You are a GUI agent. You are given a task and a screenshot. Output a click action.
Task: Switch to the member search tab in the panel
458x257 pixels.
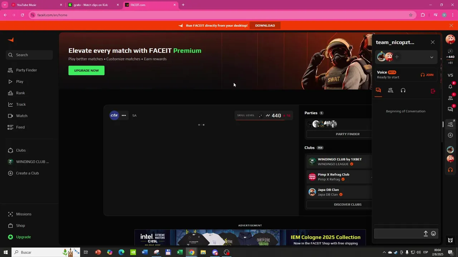[x=391, y=91]
